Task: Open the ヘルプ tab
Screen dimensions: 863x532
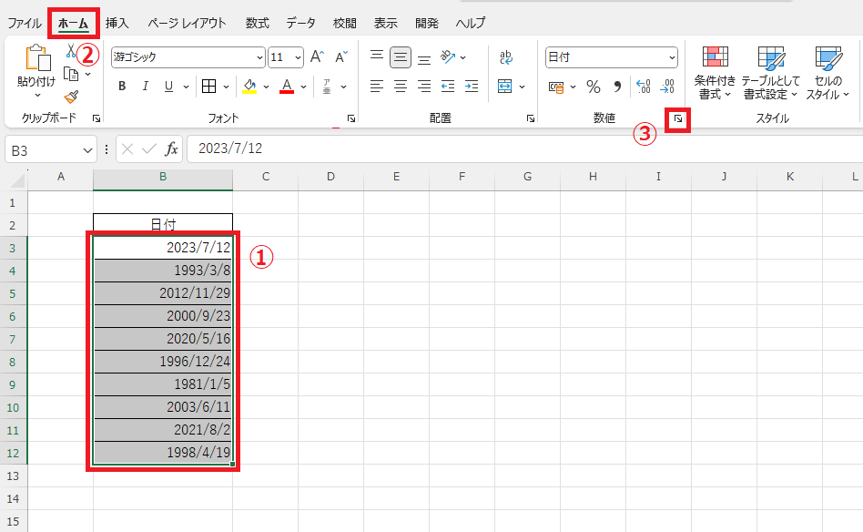Action: [471, 23]
